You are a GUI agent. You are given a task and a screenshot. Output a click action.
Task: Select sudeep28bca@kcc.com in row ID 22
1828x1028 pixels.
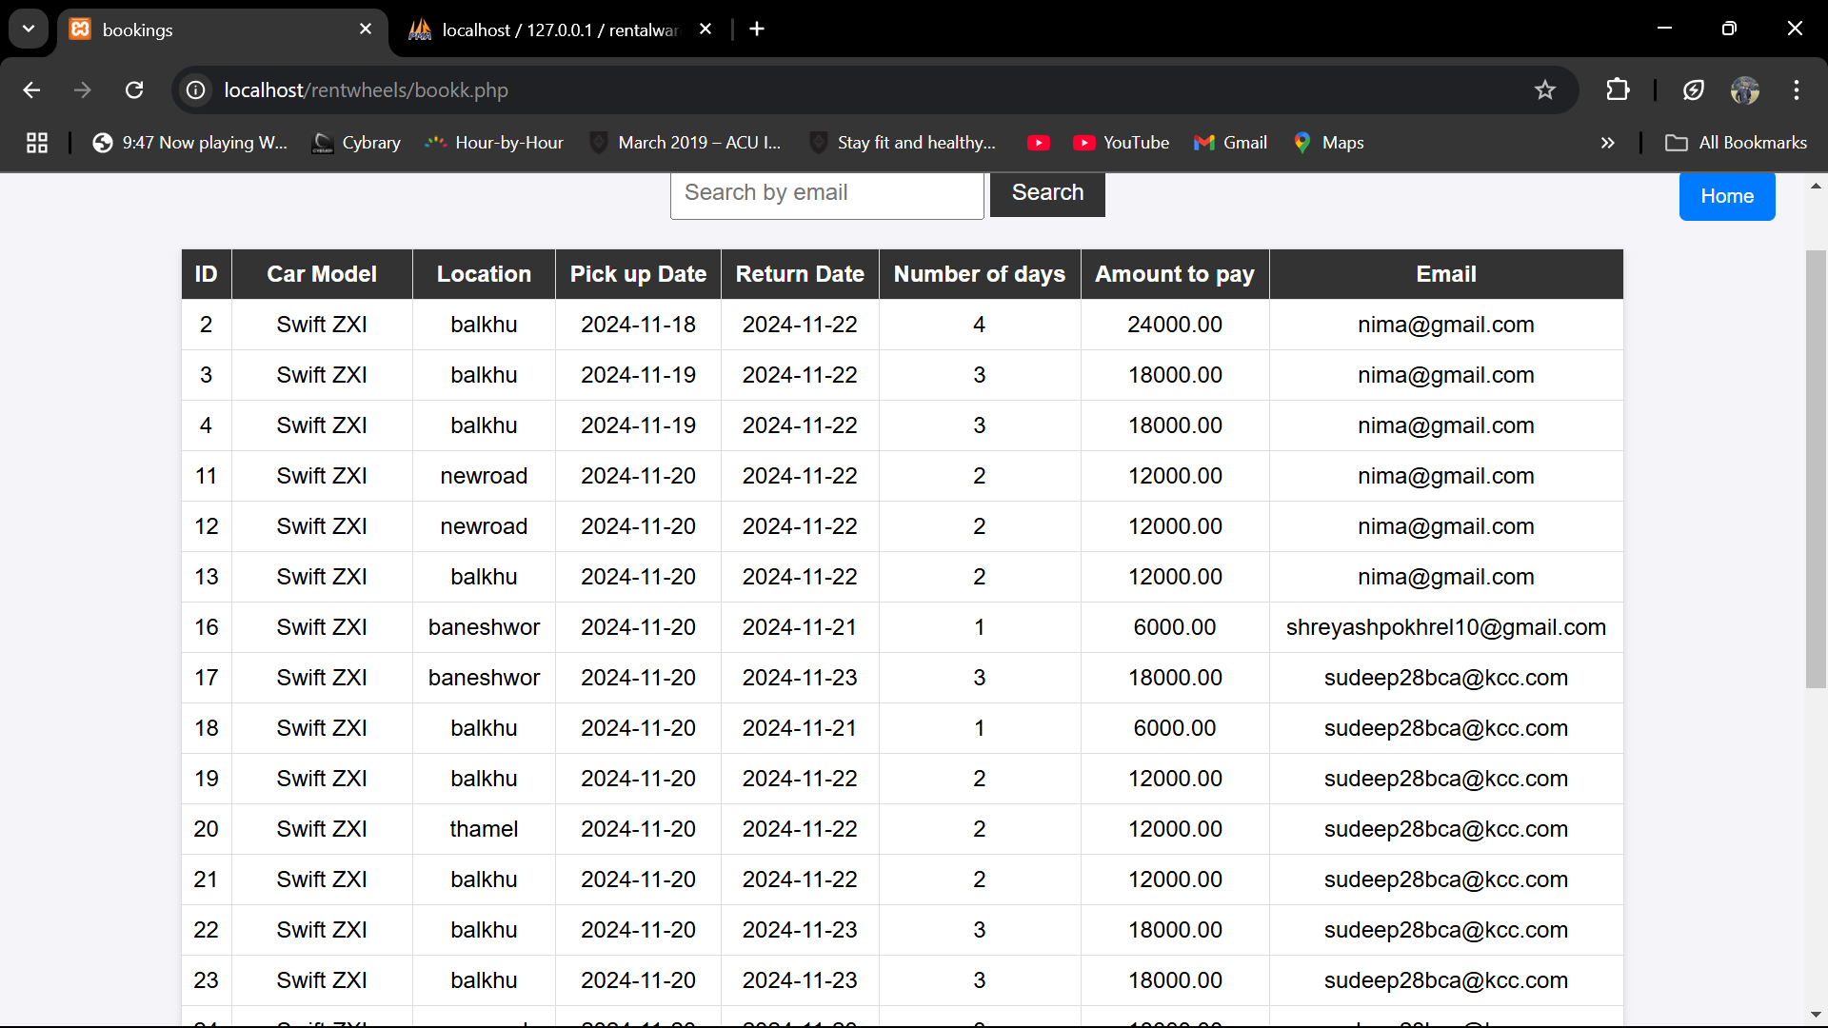pos(1445,930)
